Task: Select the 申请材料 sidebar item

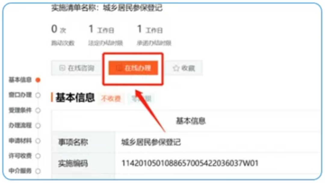Action: [20, 141]
